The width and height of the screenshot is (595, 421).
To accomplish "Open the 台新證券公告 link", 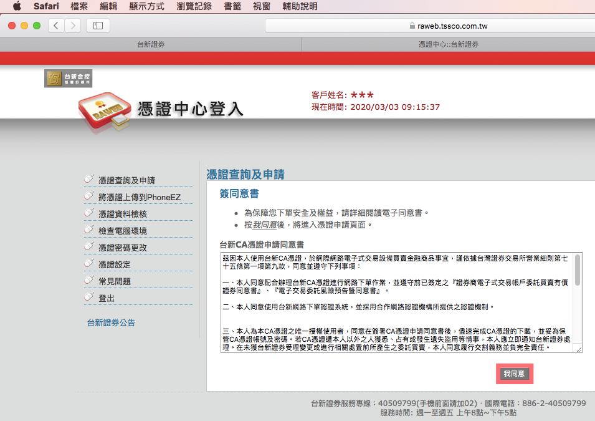I will pyautogui.click(x=111, y=322).
